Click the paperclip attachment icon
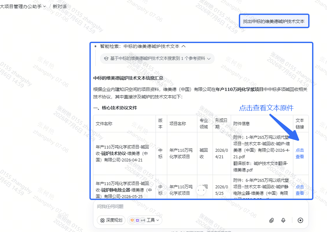The width and height of the screenshot is (327, 232). (x=271, y=220)
